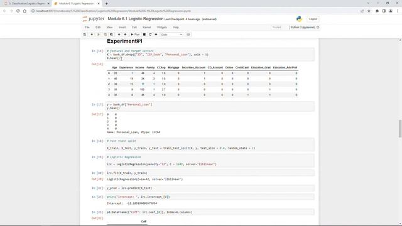Viewport: 402px width, 226px height.
Task: Reload the page
Action: point(18,11)
